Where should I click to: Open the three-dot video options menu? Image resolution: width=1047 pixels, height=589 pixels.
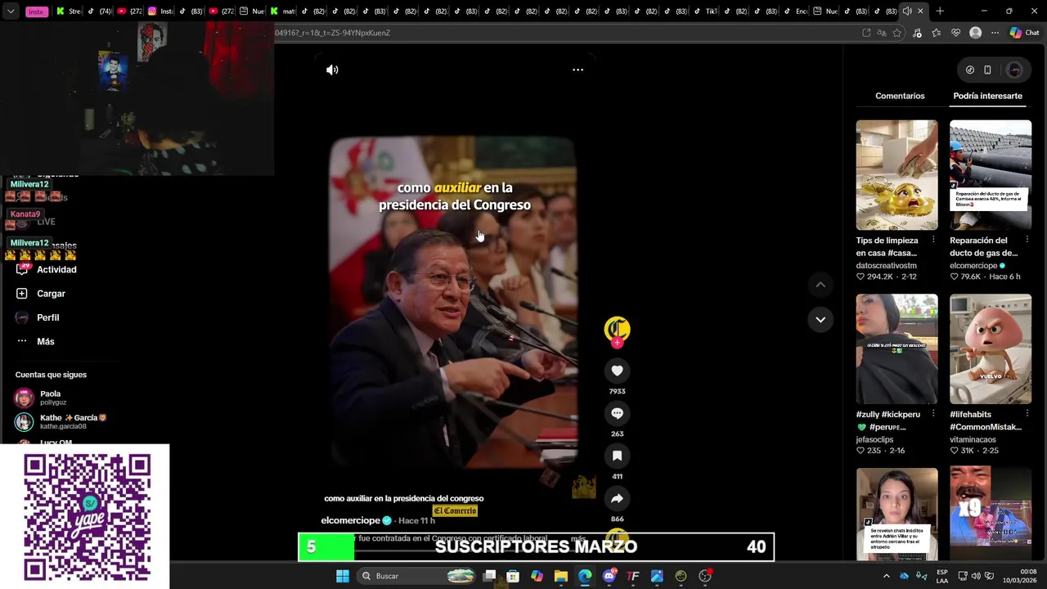577,70
